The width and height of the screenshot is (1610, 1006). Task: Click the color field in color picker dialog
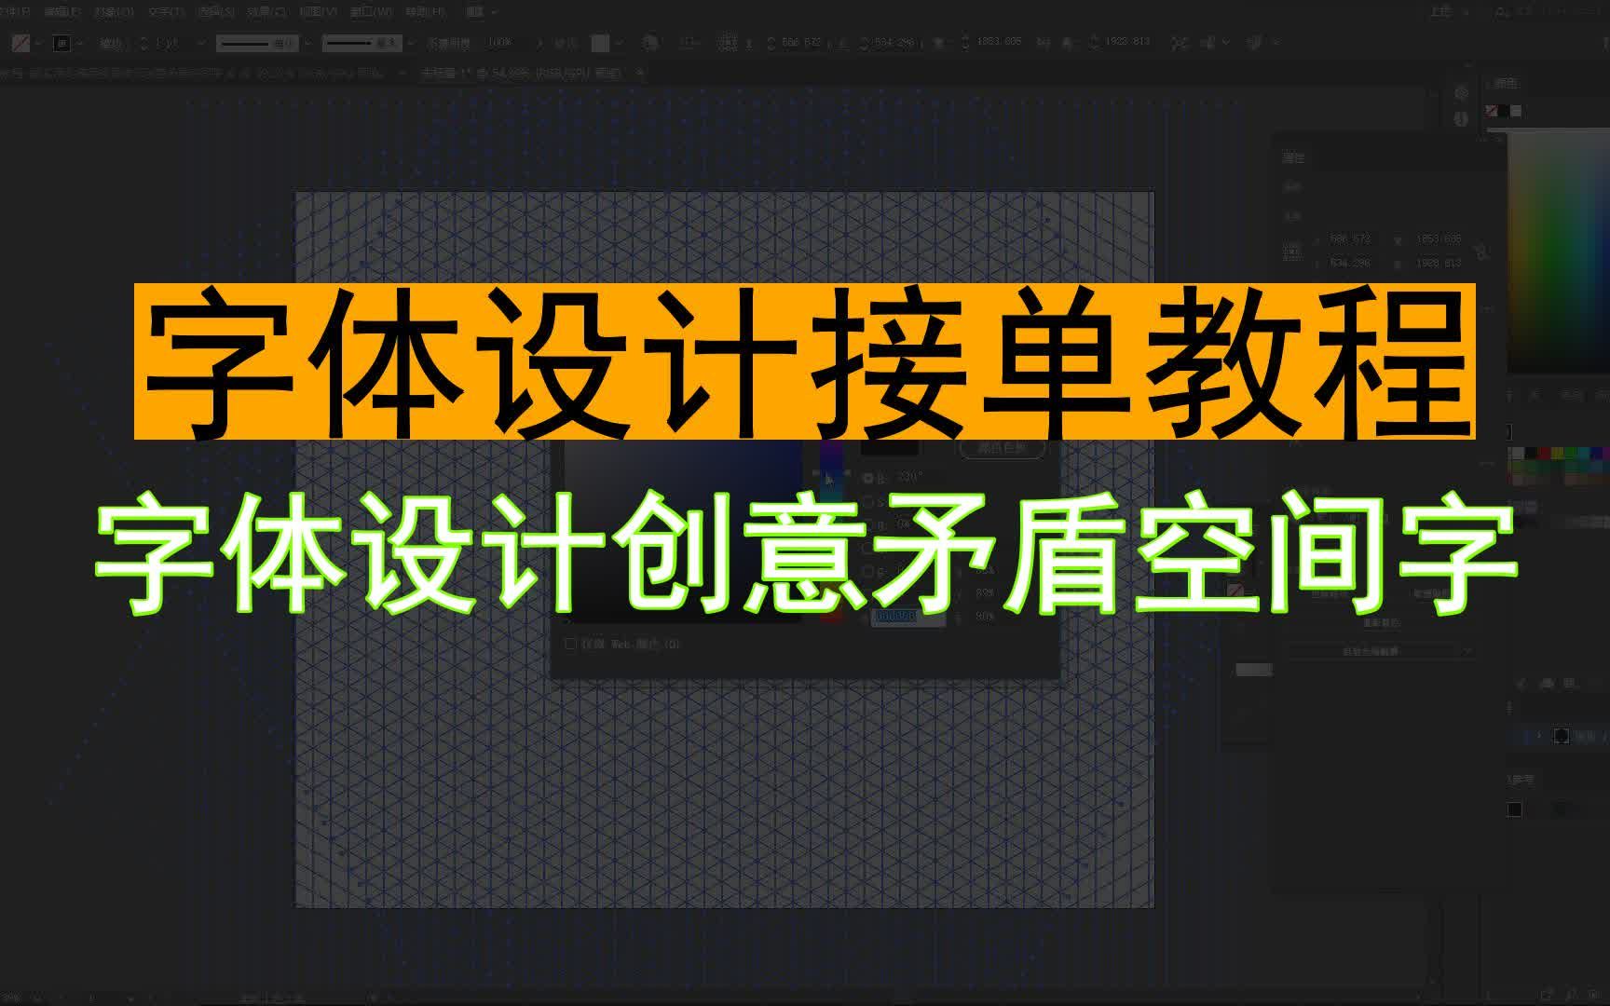(685, 529)
